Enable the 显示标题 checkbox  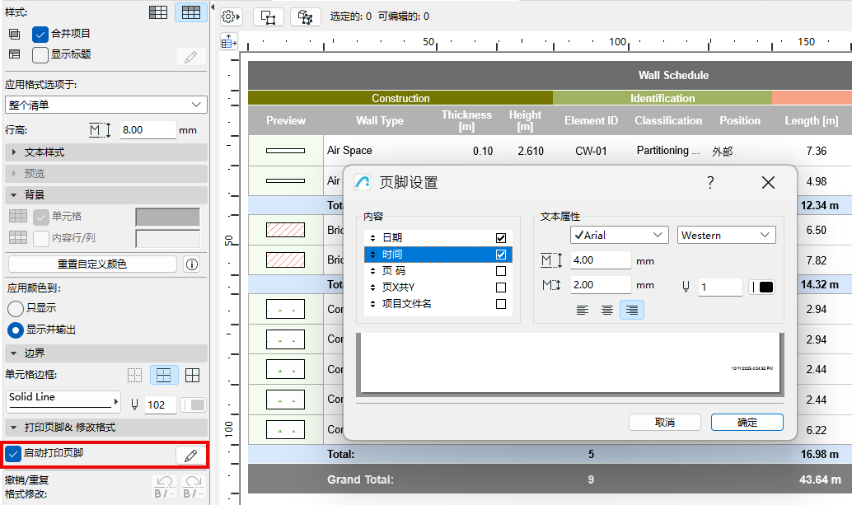40,55
